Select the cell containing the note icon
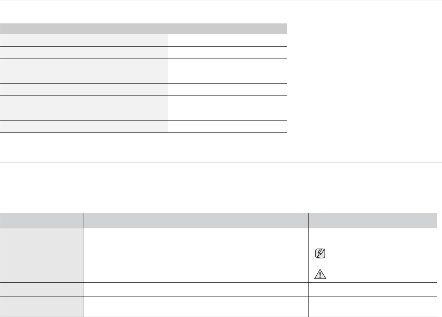Viewport: 442px width, 317px height. [x=372, y=252]
